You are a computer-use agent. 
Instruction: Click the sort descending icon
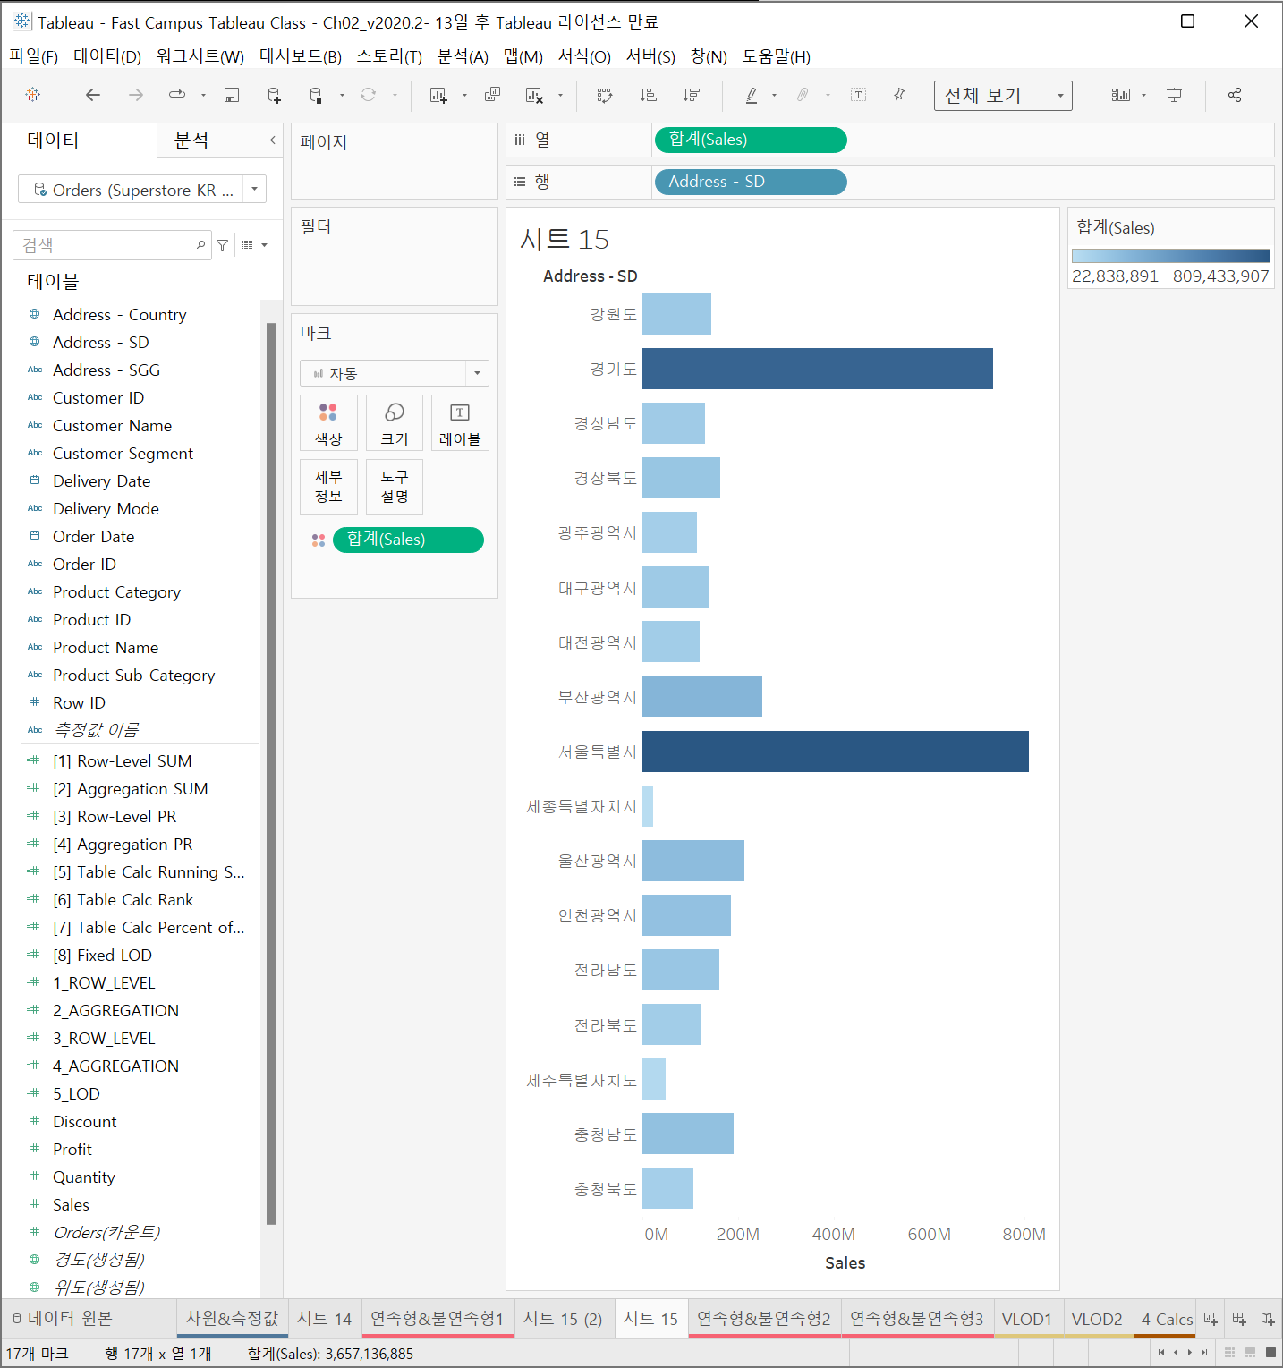point(691,95)
